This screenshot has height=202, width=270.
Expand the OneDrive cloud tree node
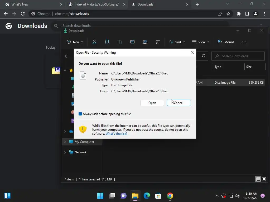(x=65, y=131)
